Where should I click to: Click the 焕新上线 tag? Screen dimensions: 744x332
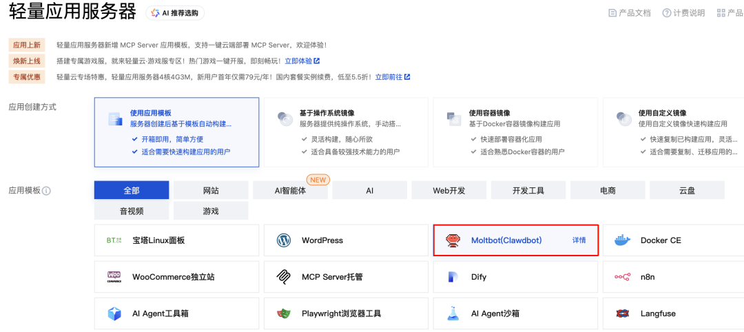pos(27,61)
